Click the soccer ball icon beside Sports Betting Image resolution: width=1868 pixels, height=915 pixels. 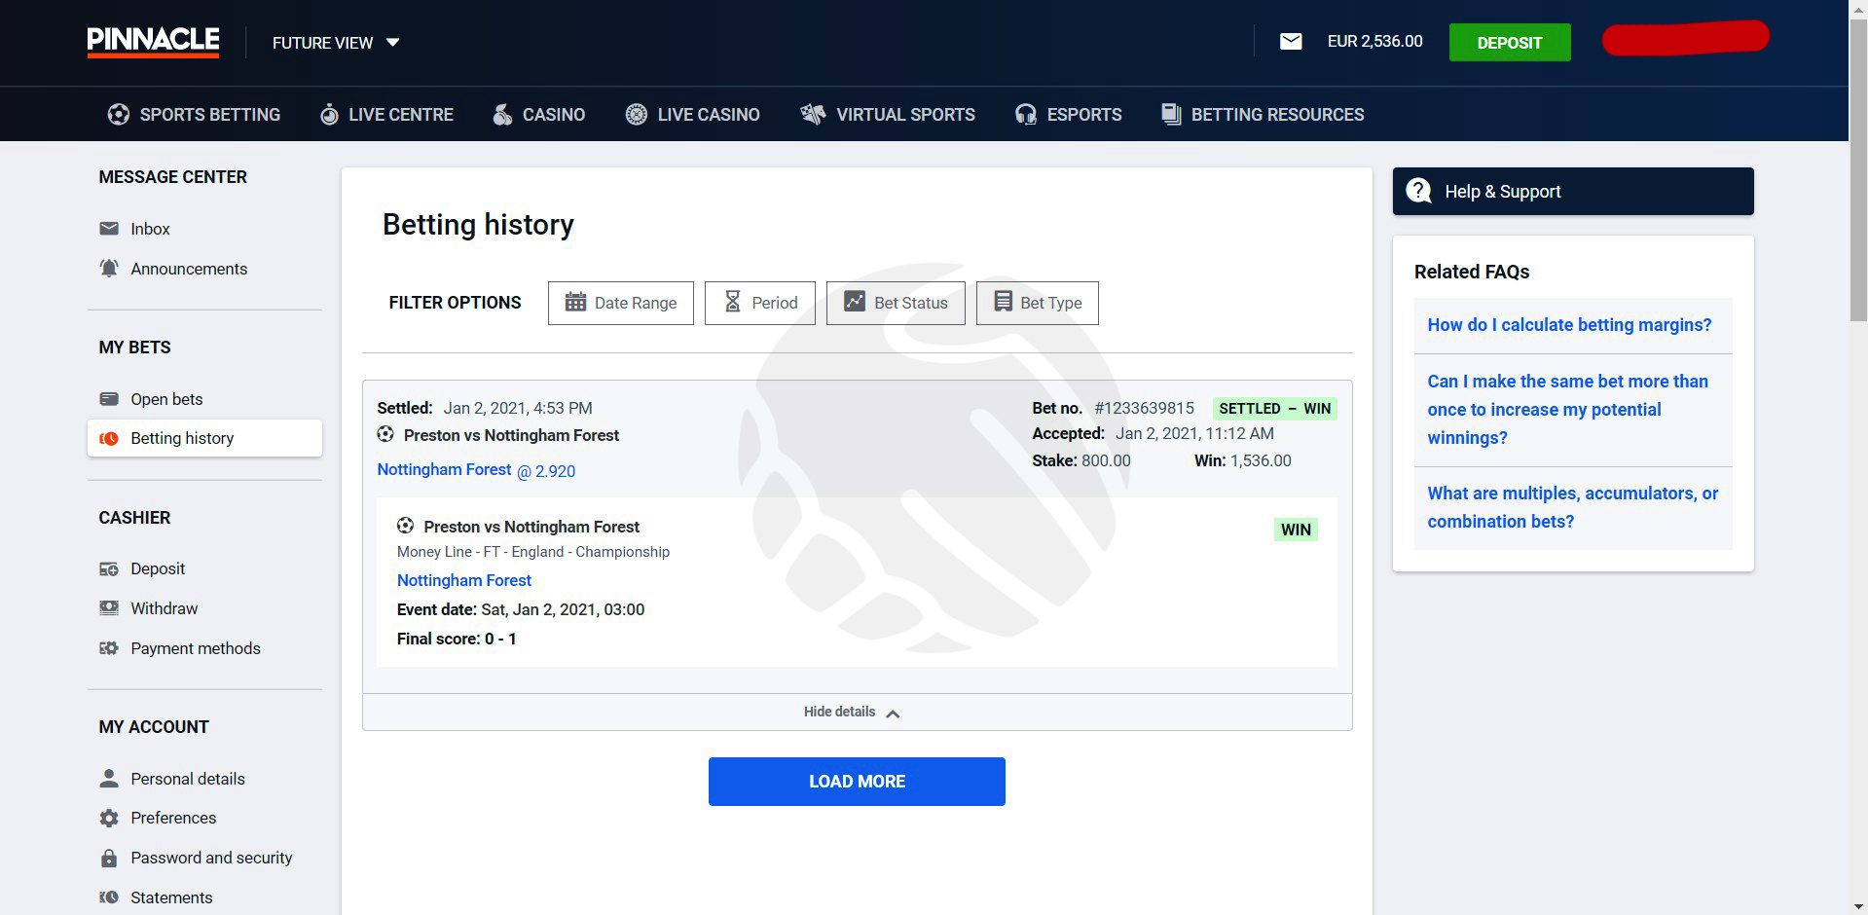pyautogui.click(x=119, y=115)
